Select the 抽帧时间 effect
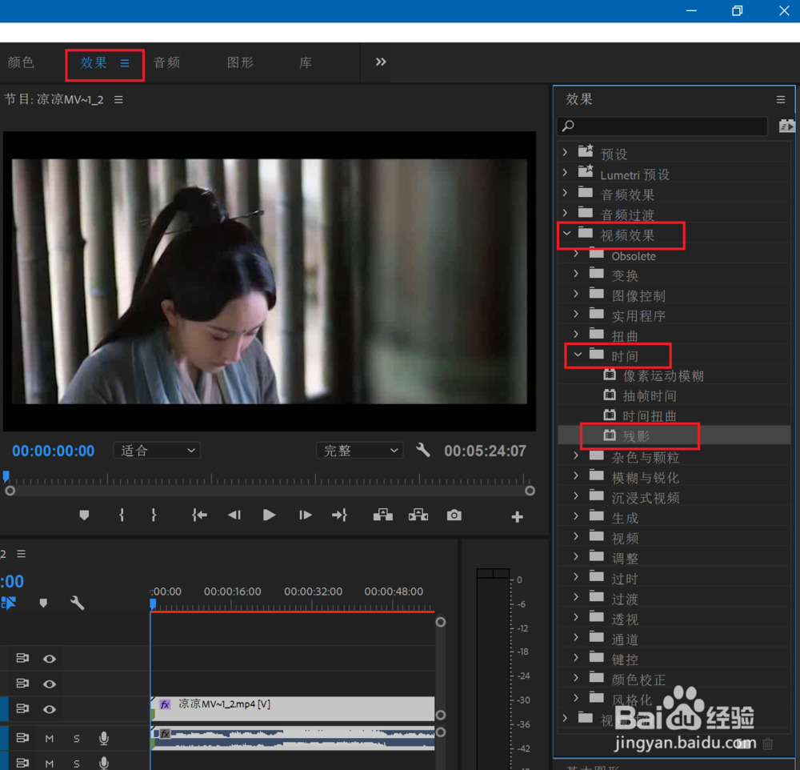Image resolution: width=800 pixels, height=770 pixels. click(x=649, y=395)
